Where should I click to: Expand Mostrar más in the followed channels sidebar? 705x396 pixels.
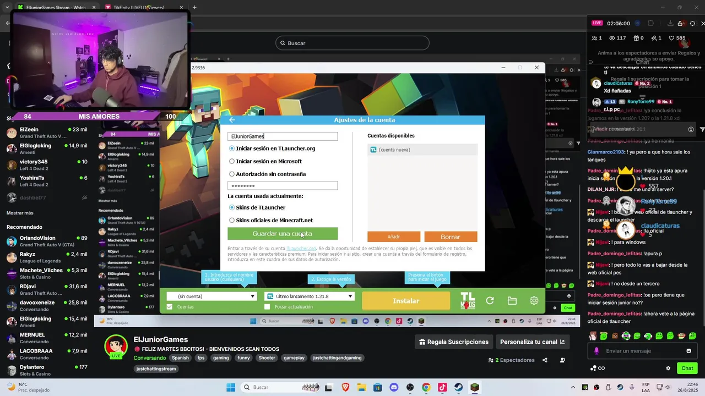(x=20, y=213)
